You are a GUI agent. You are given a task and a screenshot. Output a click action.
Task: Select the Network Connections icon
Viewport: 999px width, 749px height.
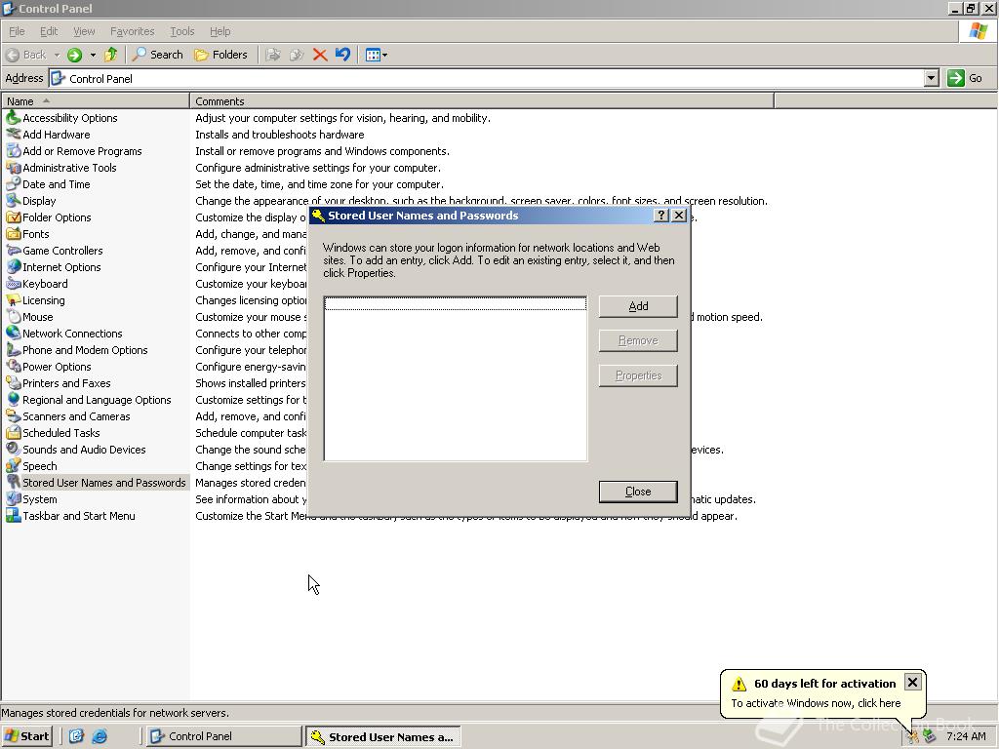pyautogui.click(x=13, y=334)
